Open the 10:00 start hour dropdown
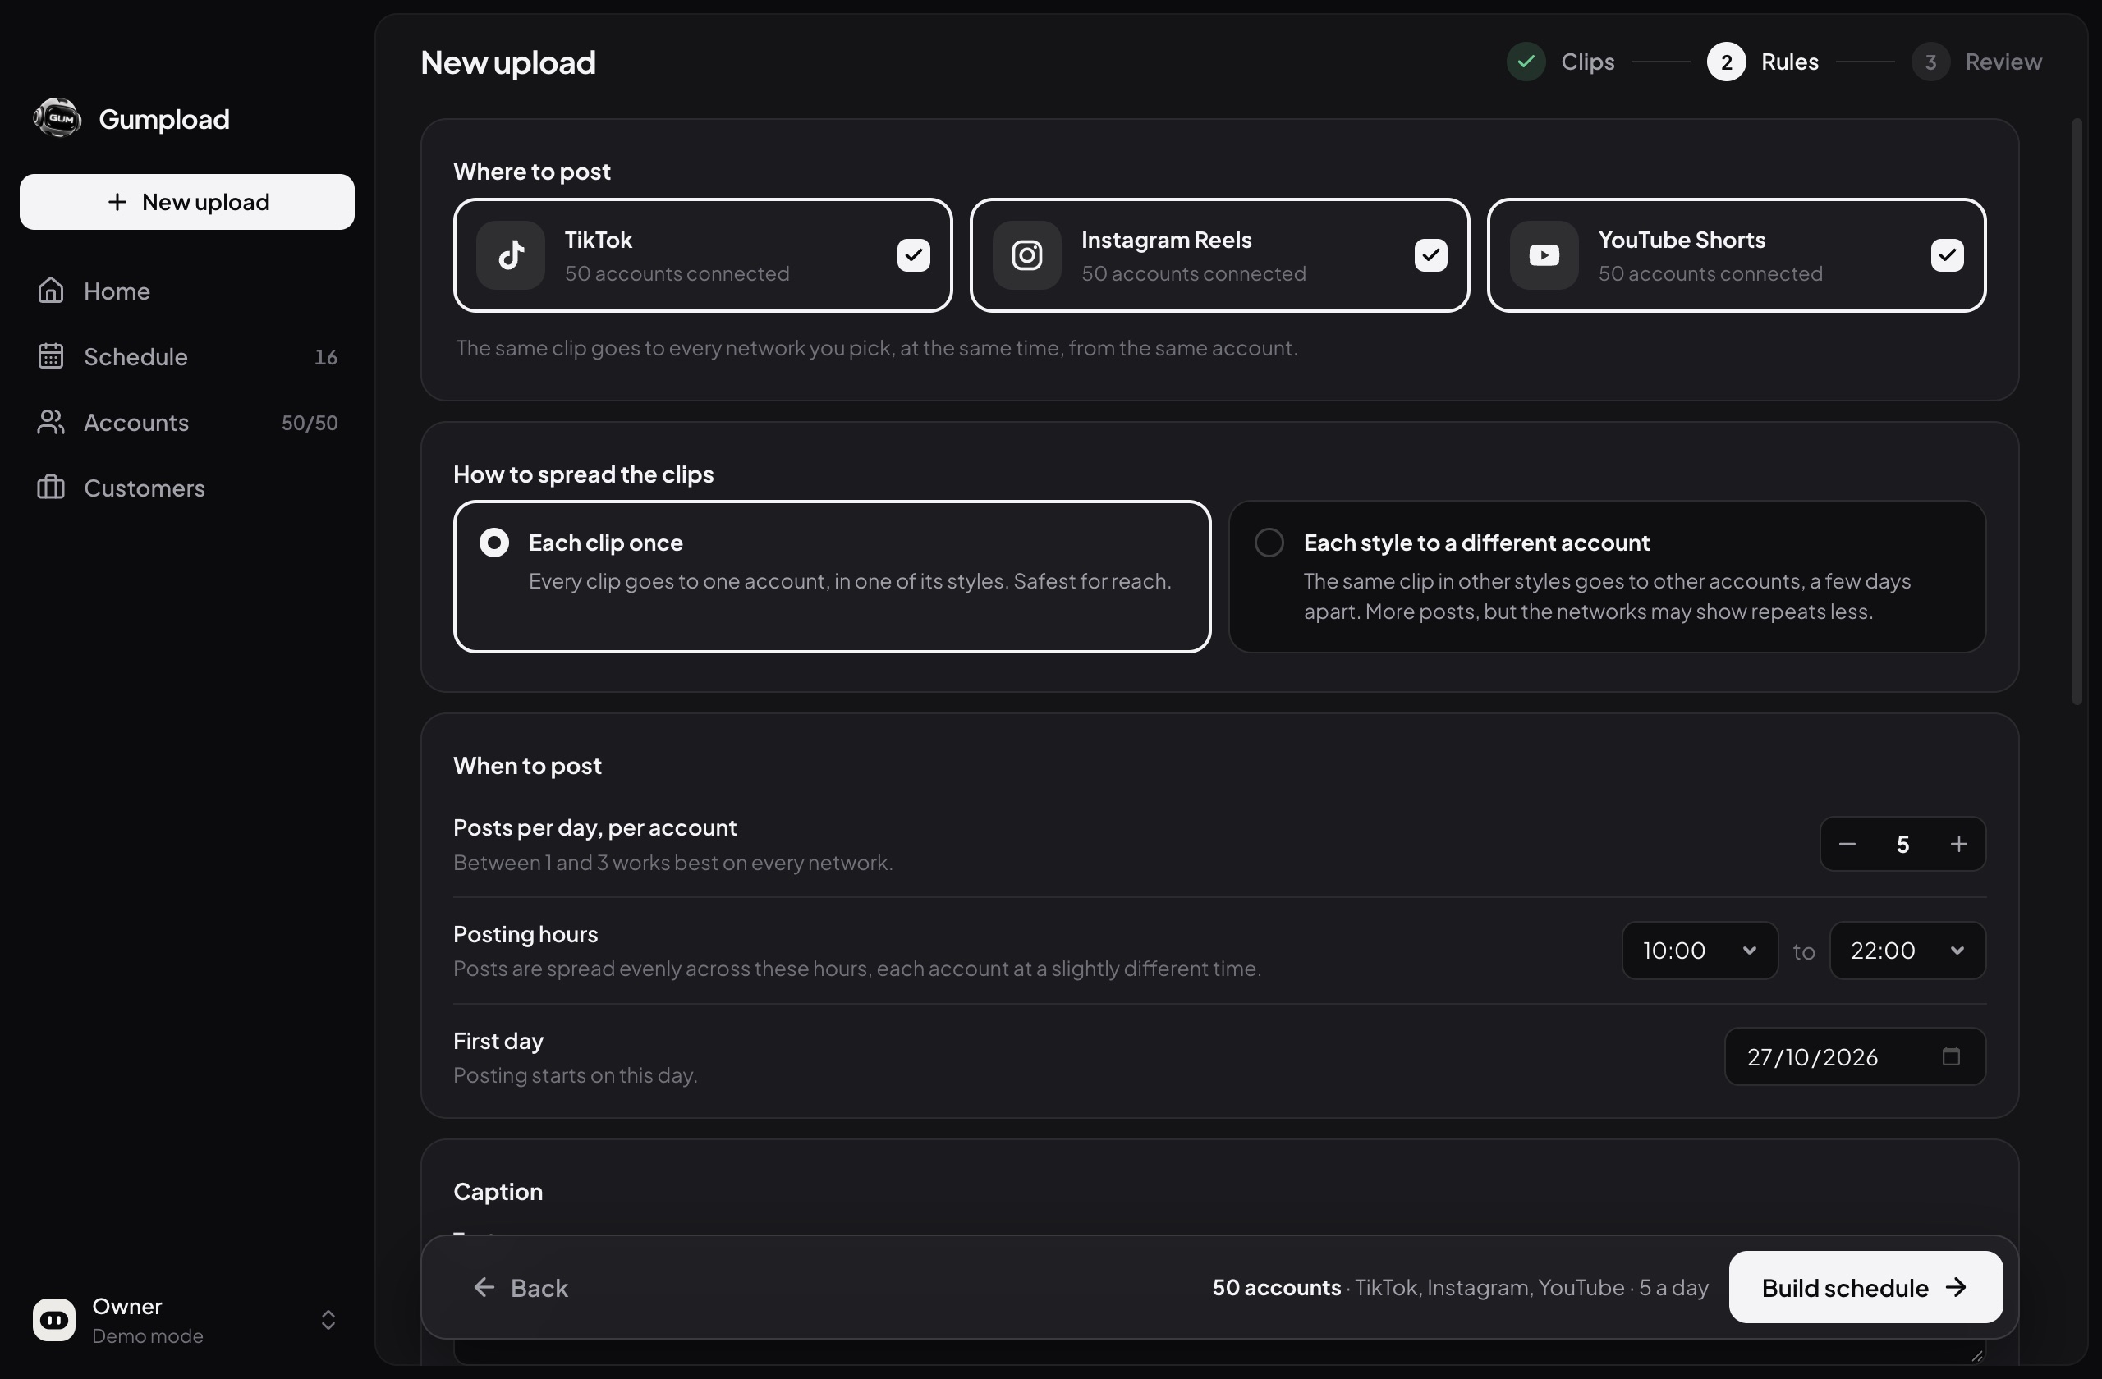 coord(1700,950)
